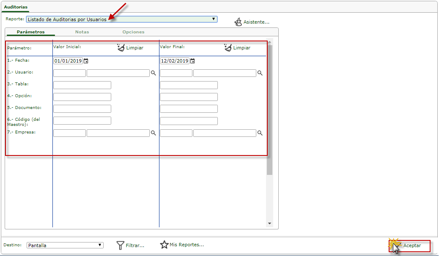
Task: Select the Auditorias tab
Action: (16, 7)
